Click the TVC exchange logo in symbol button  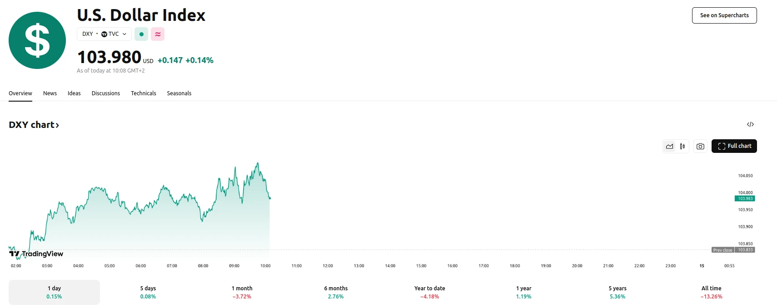[x=105, y=34]
